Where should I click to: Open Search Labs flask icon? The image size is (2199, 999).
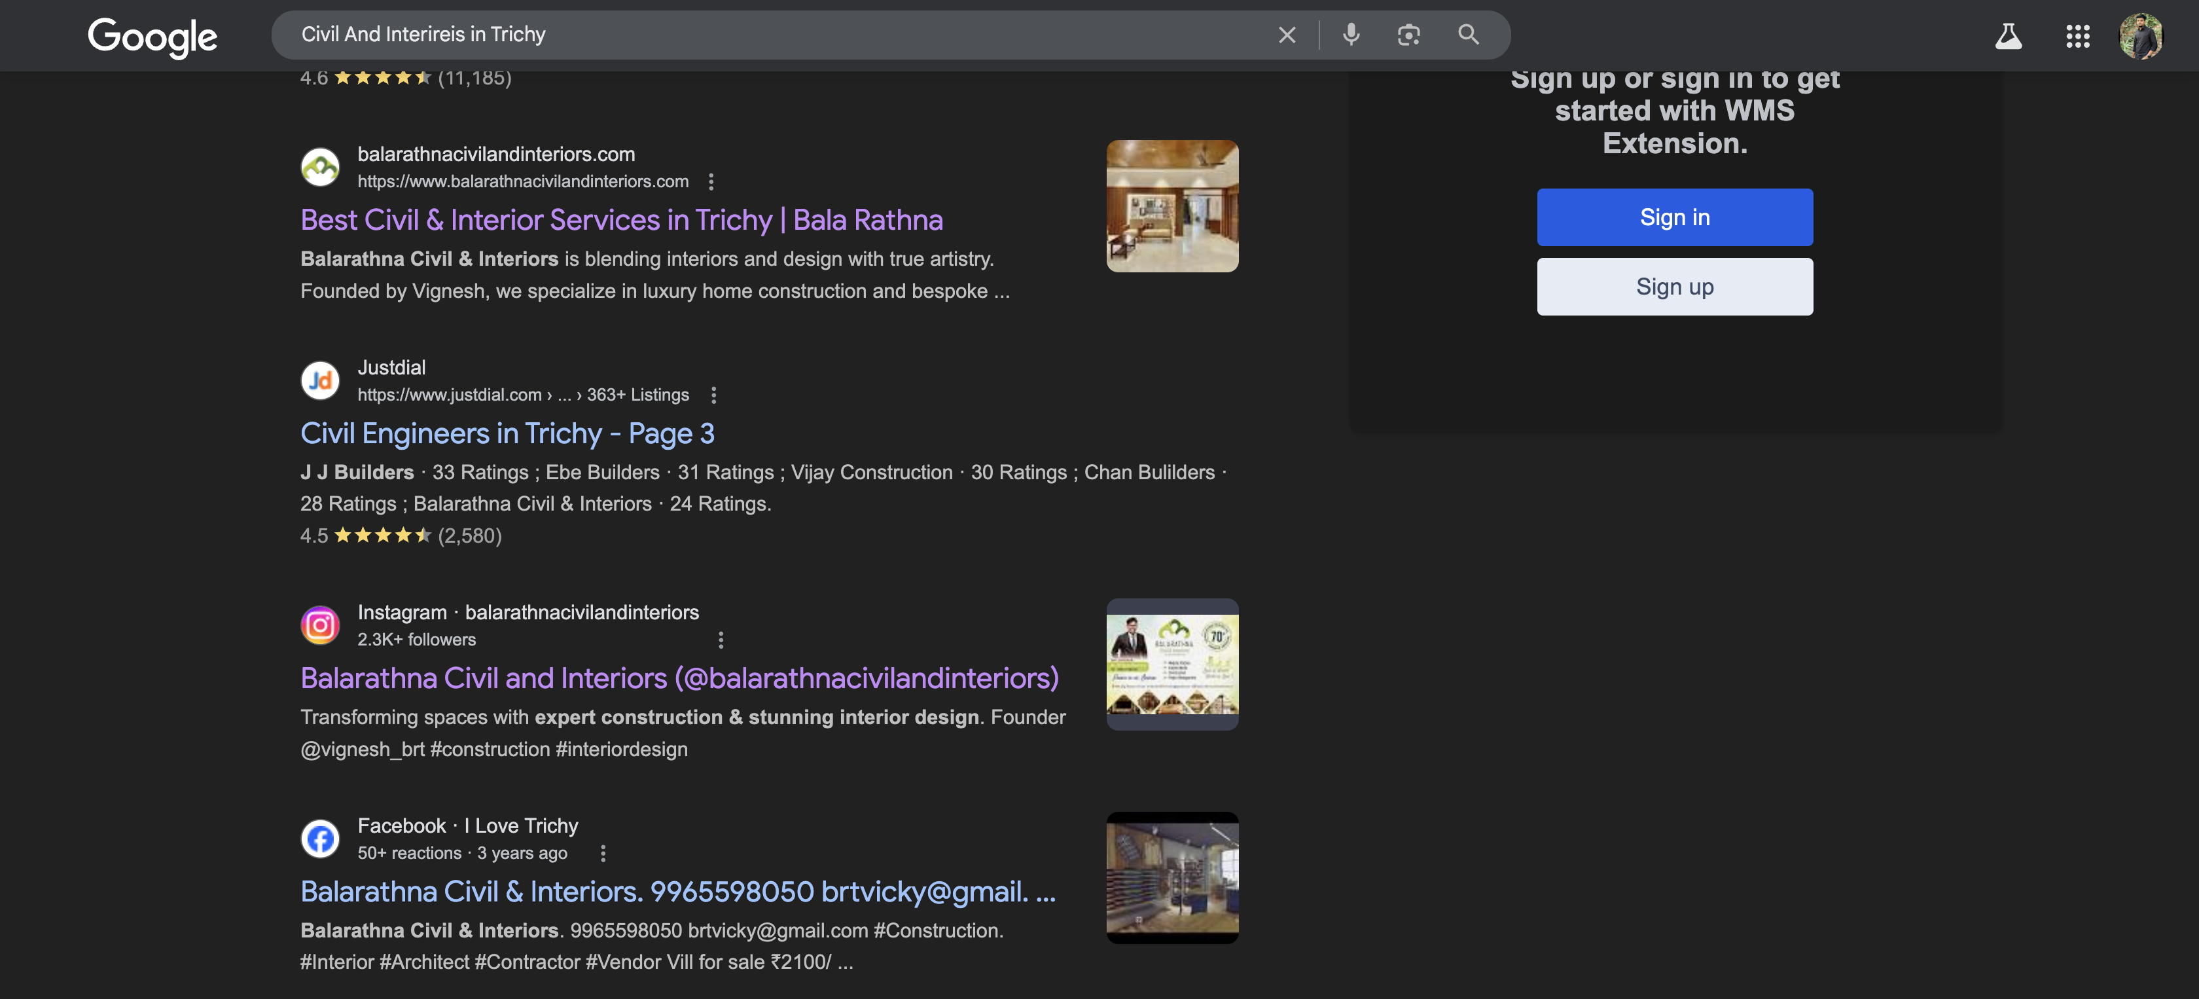pyautogui.click(x=2008, y=36)
